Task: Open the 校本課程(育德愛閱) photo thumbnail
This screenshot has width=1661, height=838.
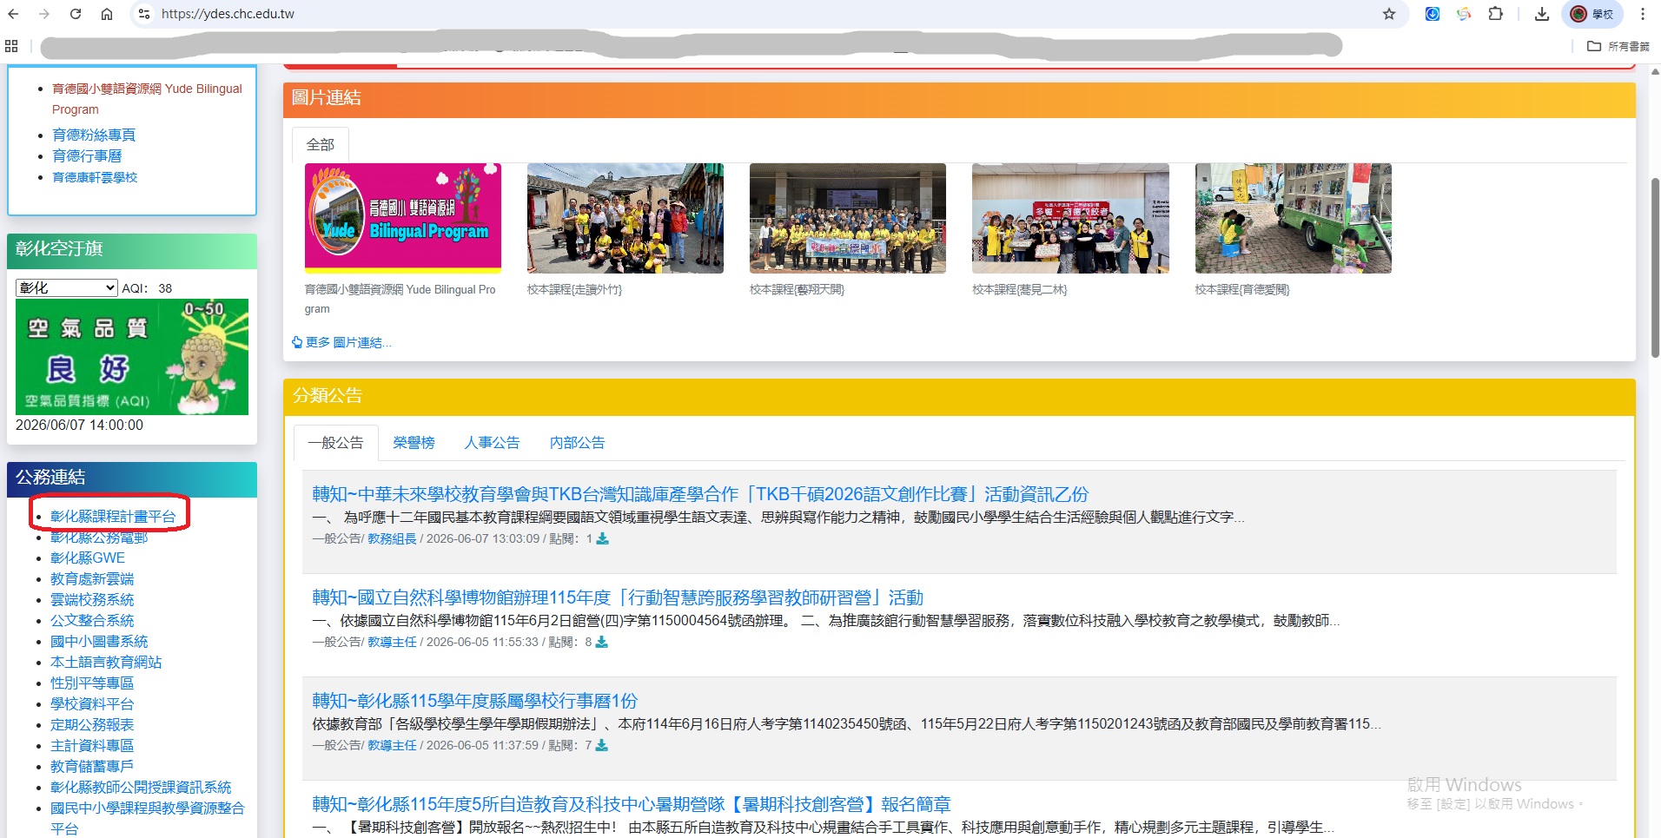Action: [1294, 218]
